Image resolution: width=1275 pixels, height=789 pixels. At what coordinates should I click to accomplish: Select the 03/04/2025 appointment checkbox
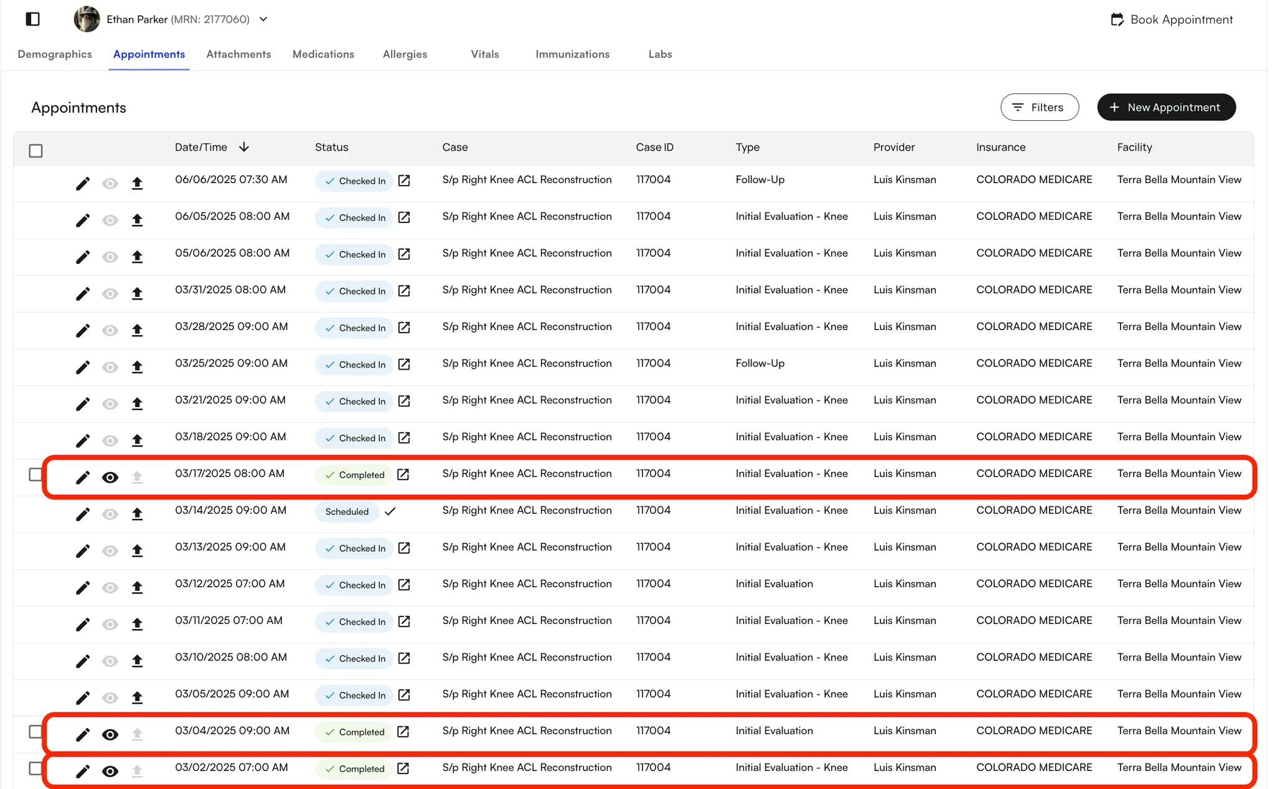pyautogui.click(x=35, y=732)
